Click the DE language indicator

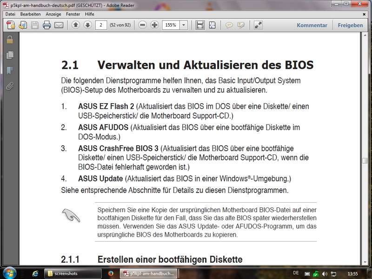coord(296,273)
